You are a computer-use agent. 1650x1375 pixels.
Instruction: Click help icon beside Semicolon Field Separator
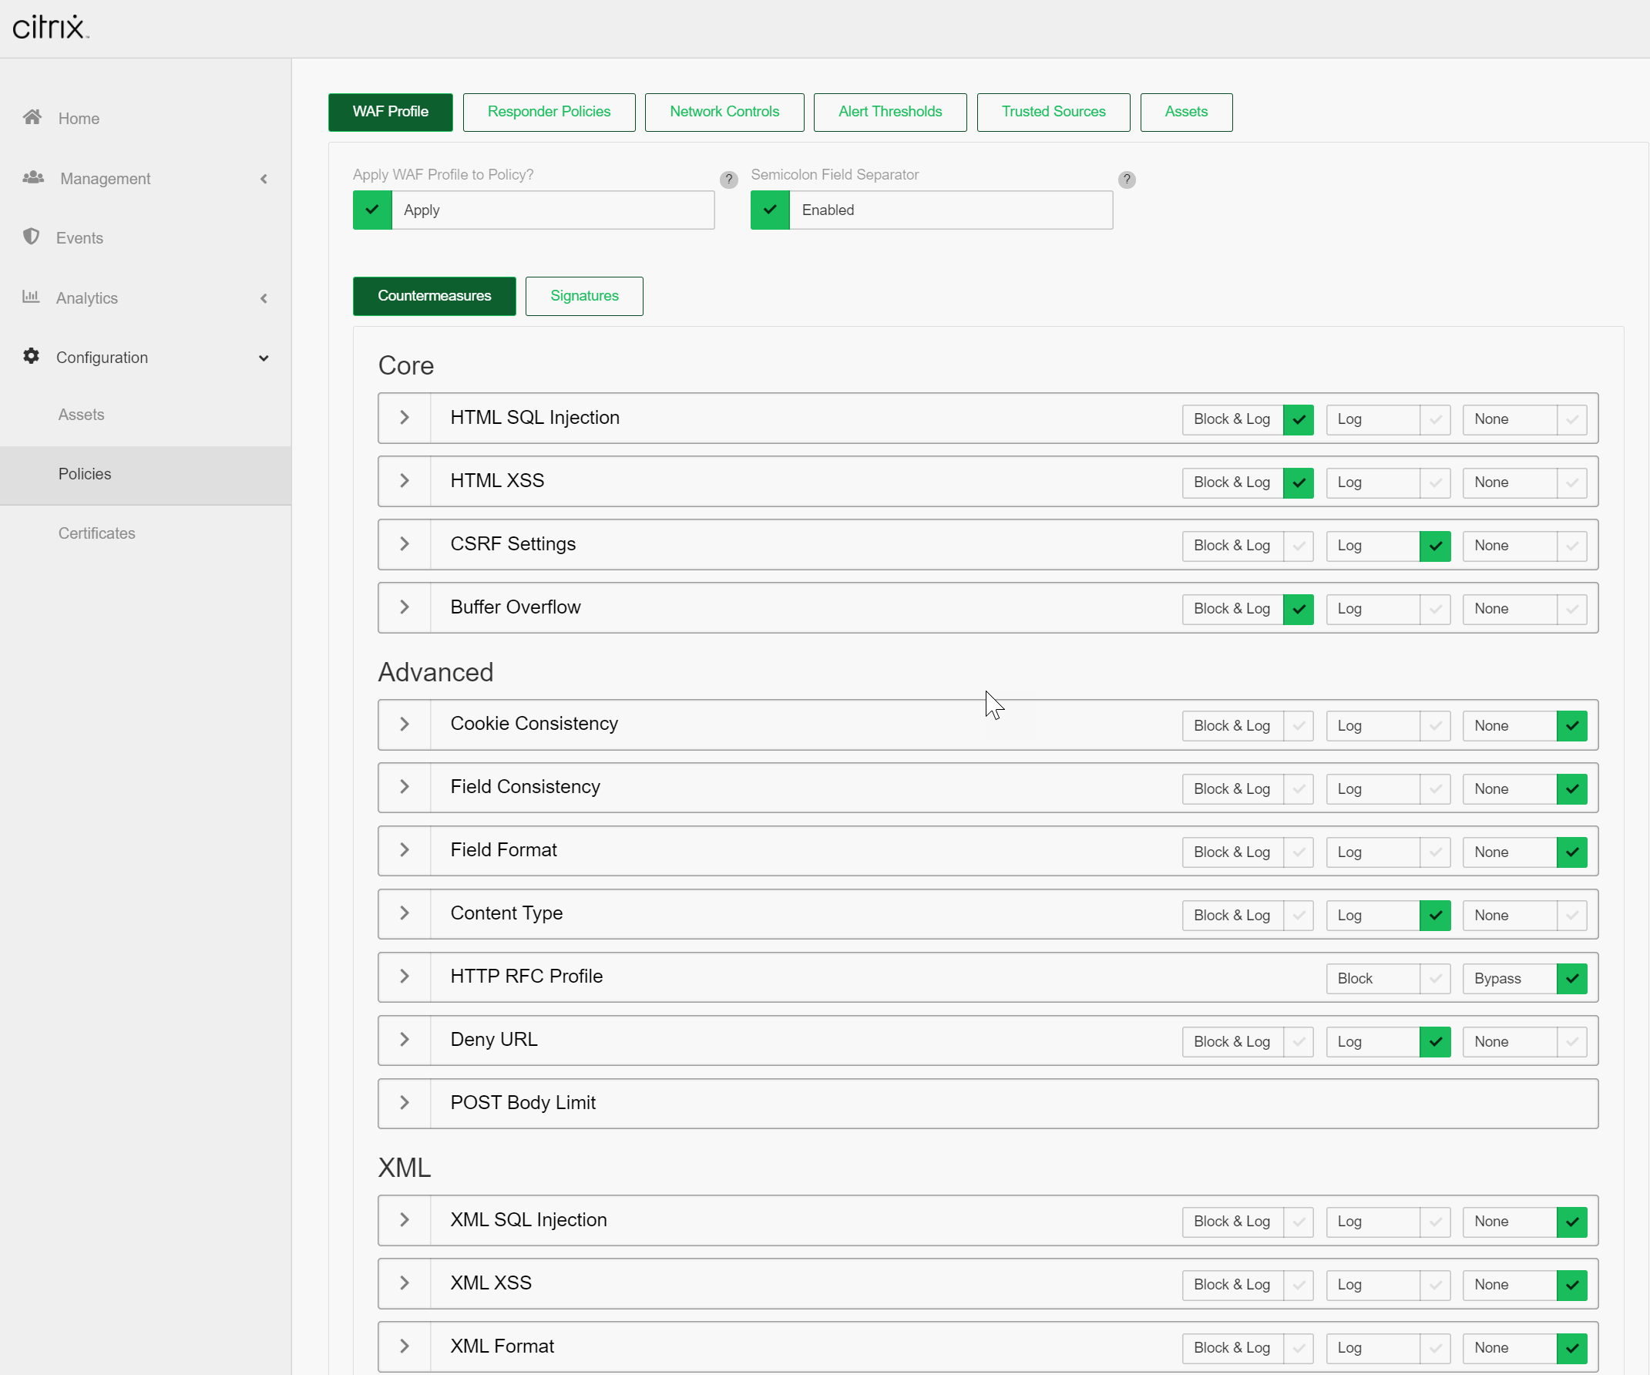[x=1126, y=179]
